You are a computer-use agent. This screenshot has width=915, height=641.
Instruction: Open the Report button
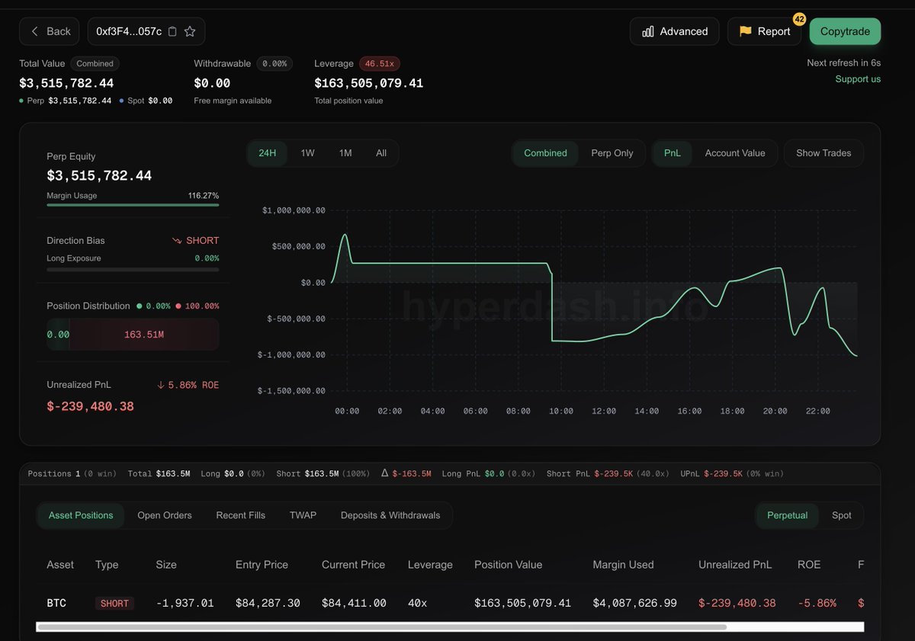click(764, 31)
